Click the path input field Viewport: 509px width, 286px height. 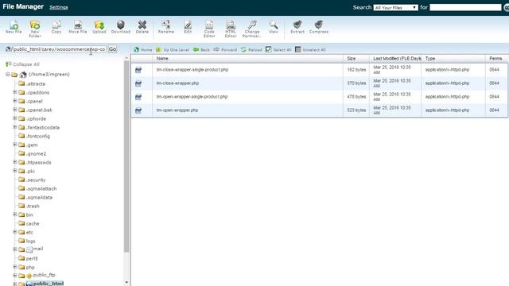pos(59,49)
